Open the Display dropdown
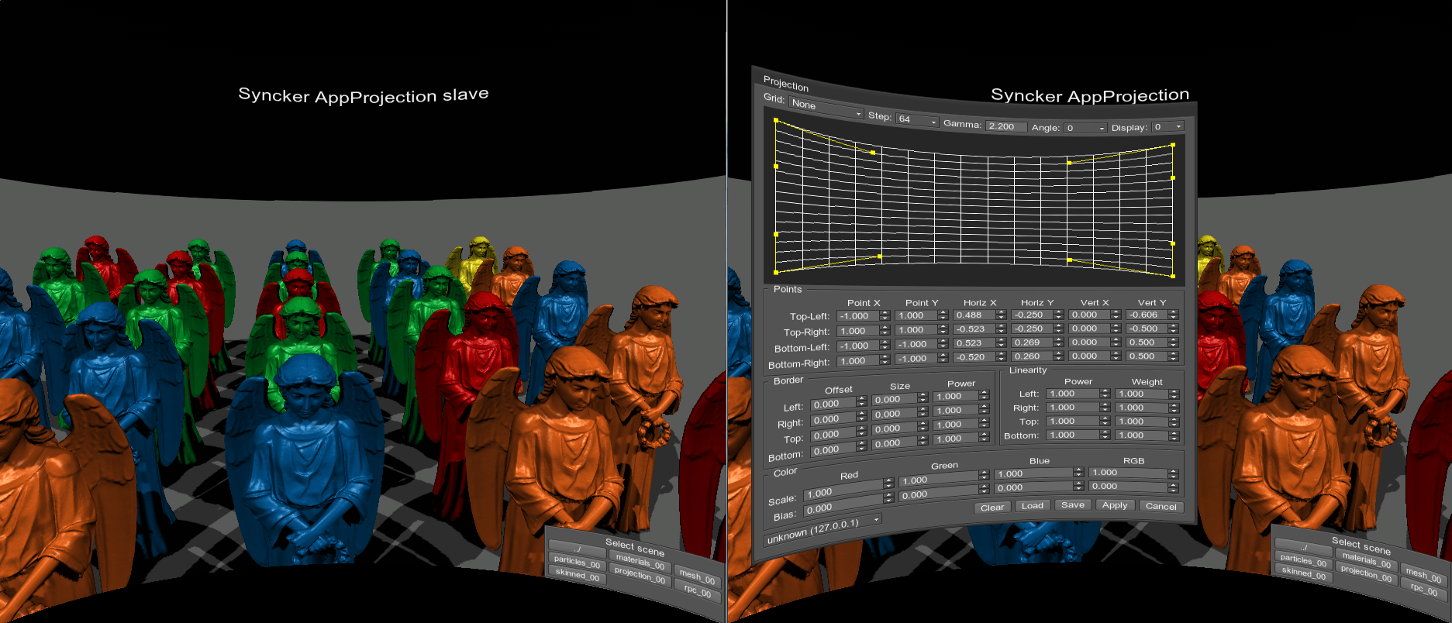The height and width of the screenshot is (623, 1452). 1167,127
